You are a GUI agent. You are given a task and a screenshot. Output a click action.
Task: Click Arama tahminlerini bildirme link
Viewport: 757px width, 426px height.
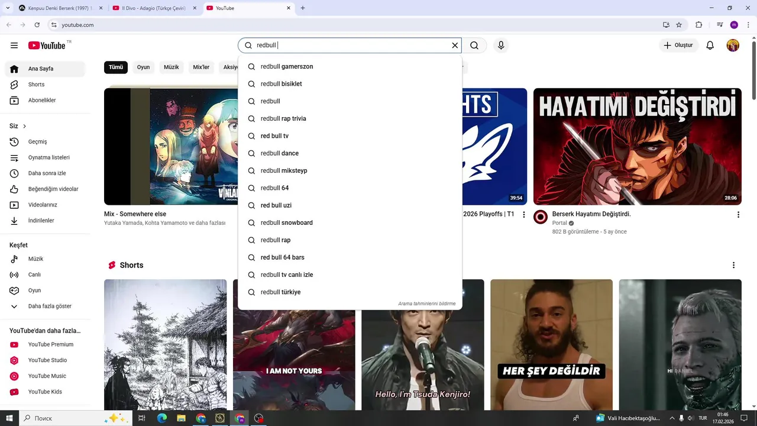point(426,304)
